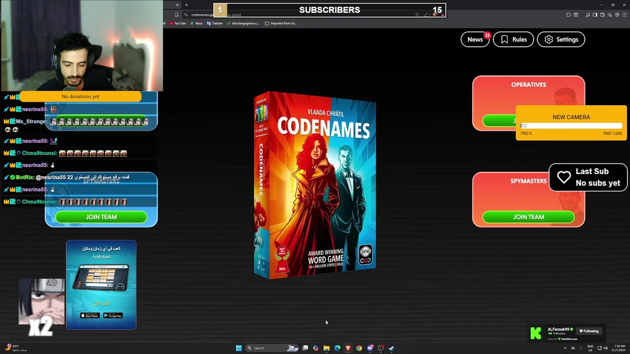This screenshot has height=354, width=630.
Task: Open the browser hamburger menu
Action: click(x=625, y=15)
